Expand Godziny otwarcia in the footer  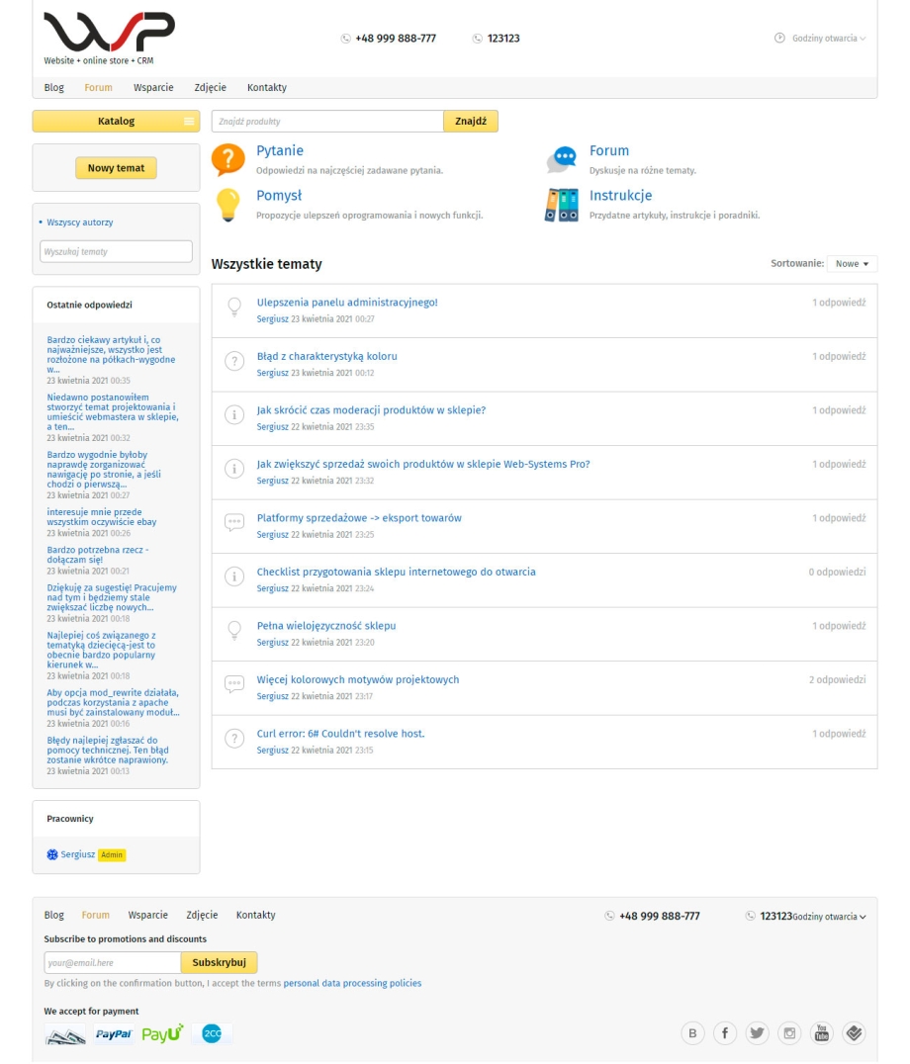[x=830, y=917]
